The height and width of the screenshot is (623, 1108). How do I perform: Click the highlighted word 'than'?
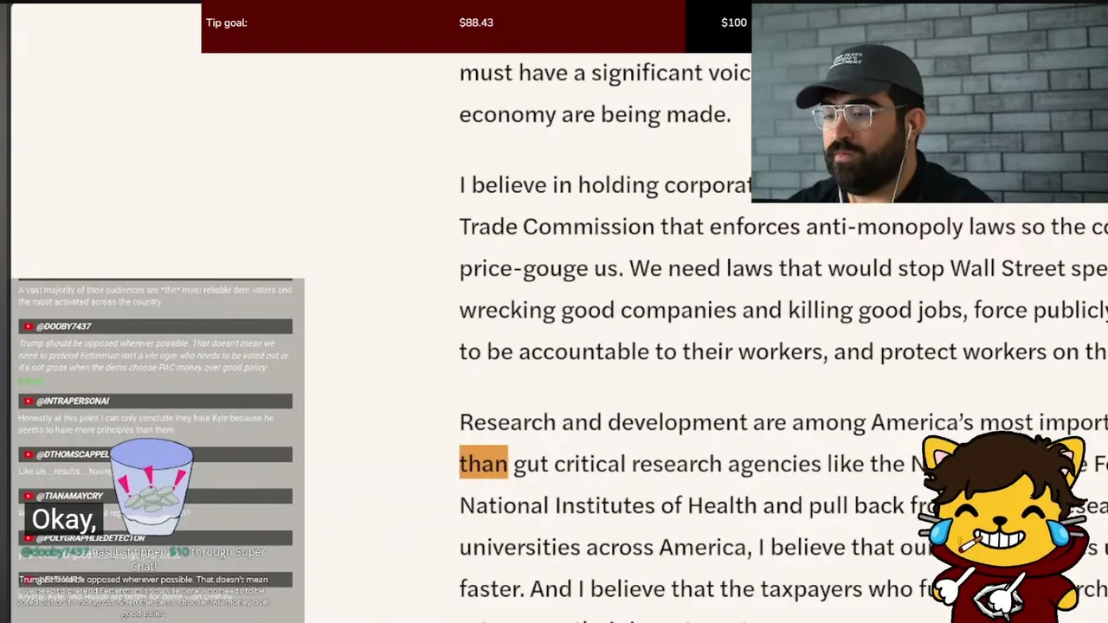(483, 463)
